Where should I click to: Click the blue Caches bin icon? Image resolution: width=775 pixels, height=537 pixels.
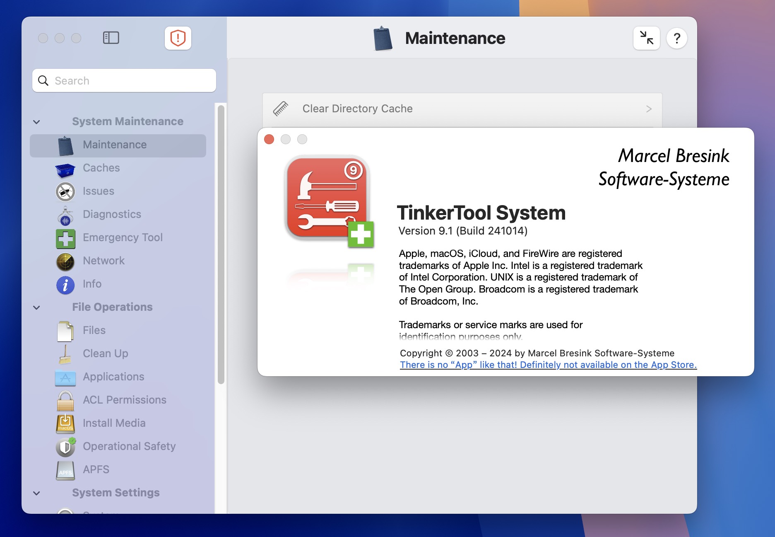[x=65, y=169]
